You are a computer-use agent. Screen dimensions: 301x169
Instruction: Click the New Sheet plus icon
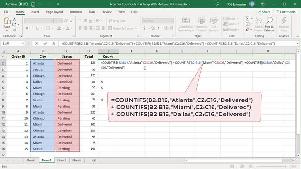[94, 161]
